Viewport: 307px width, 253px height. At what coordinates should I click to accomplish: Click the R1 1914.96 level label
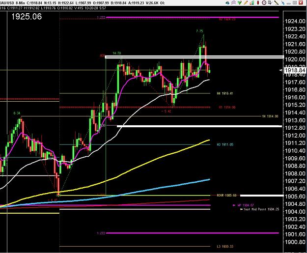point(227,107)
